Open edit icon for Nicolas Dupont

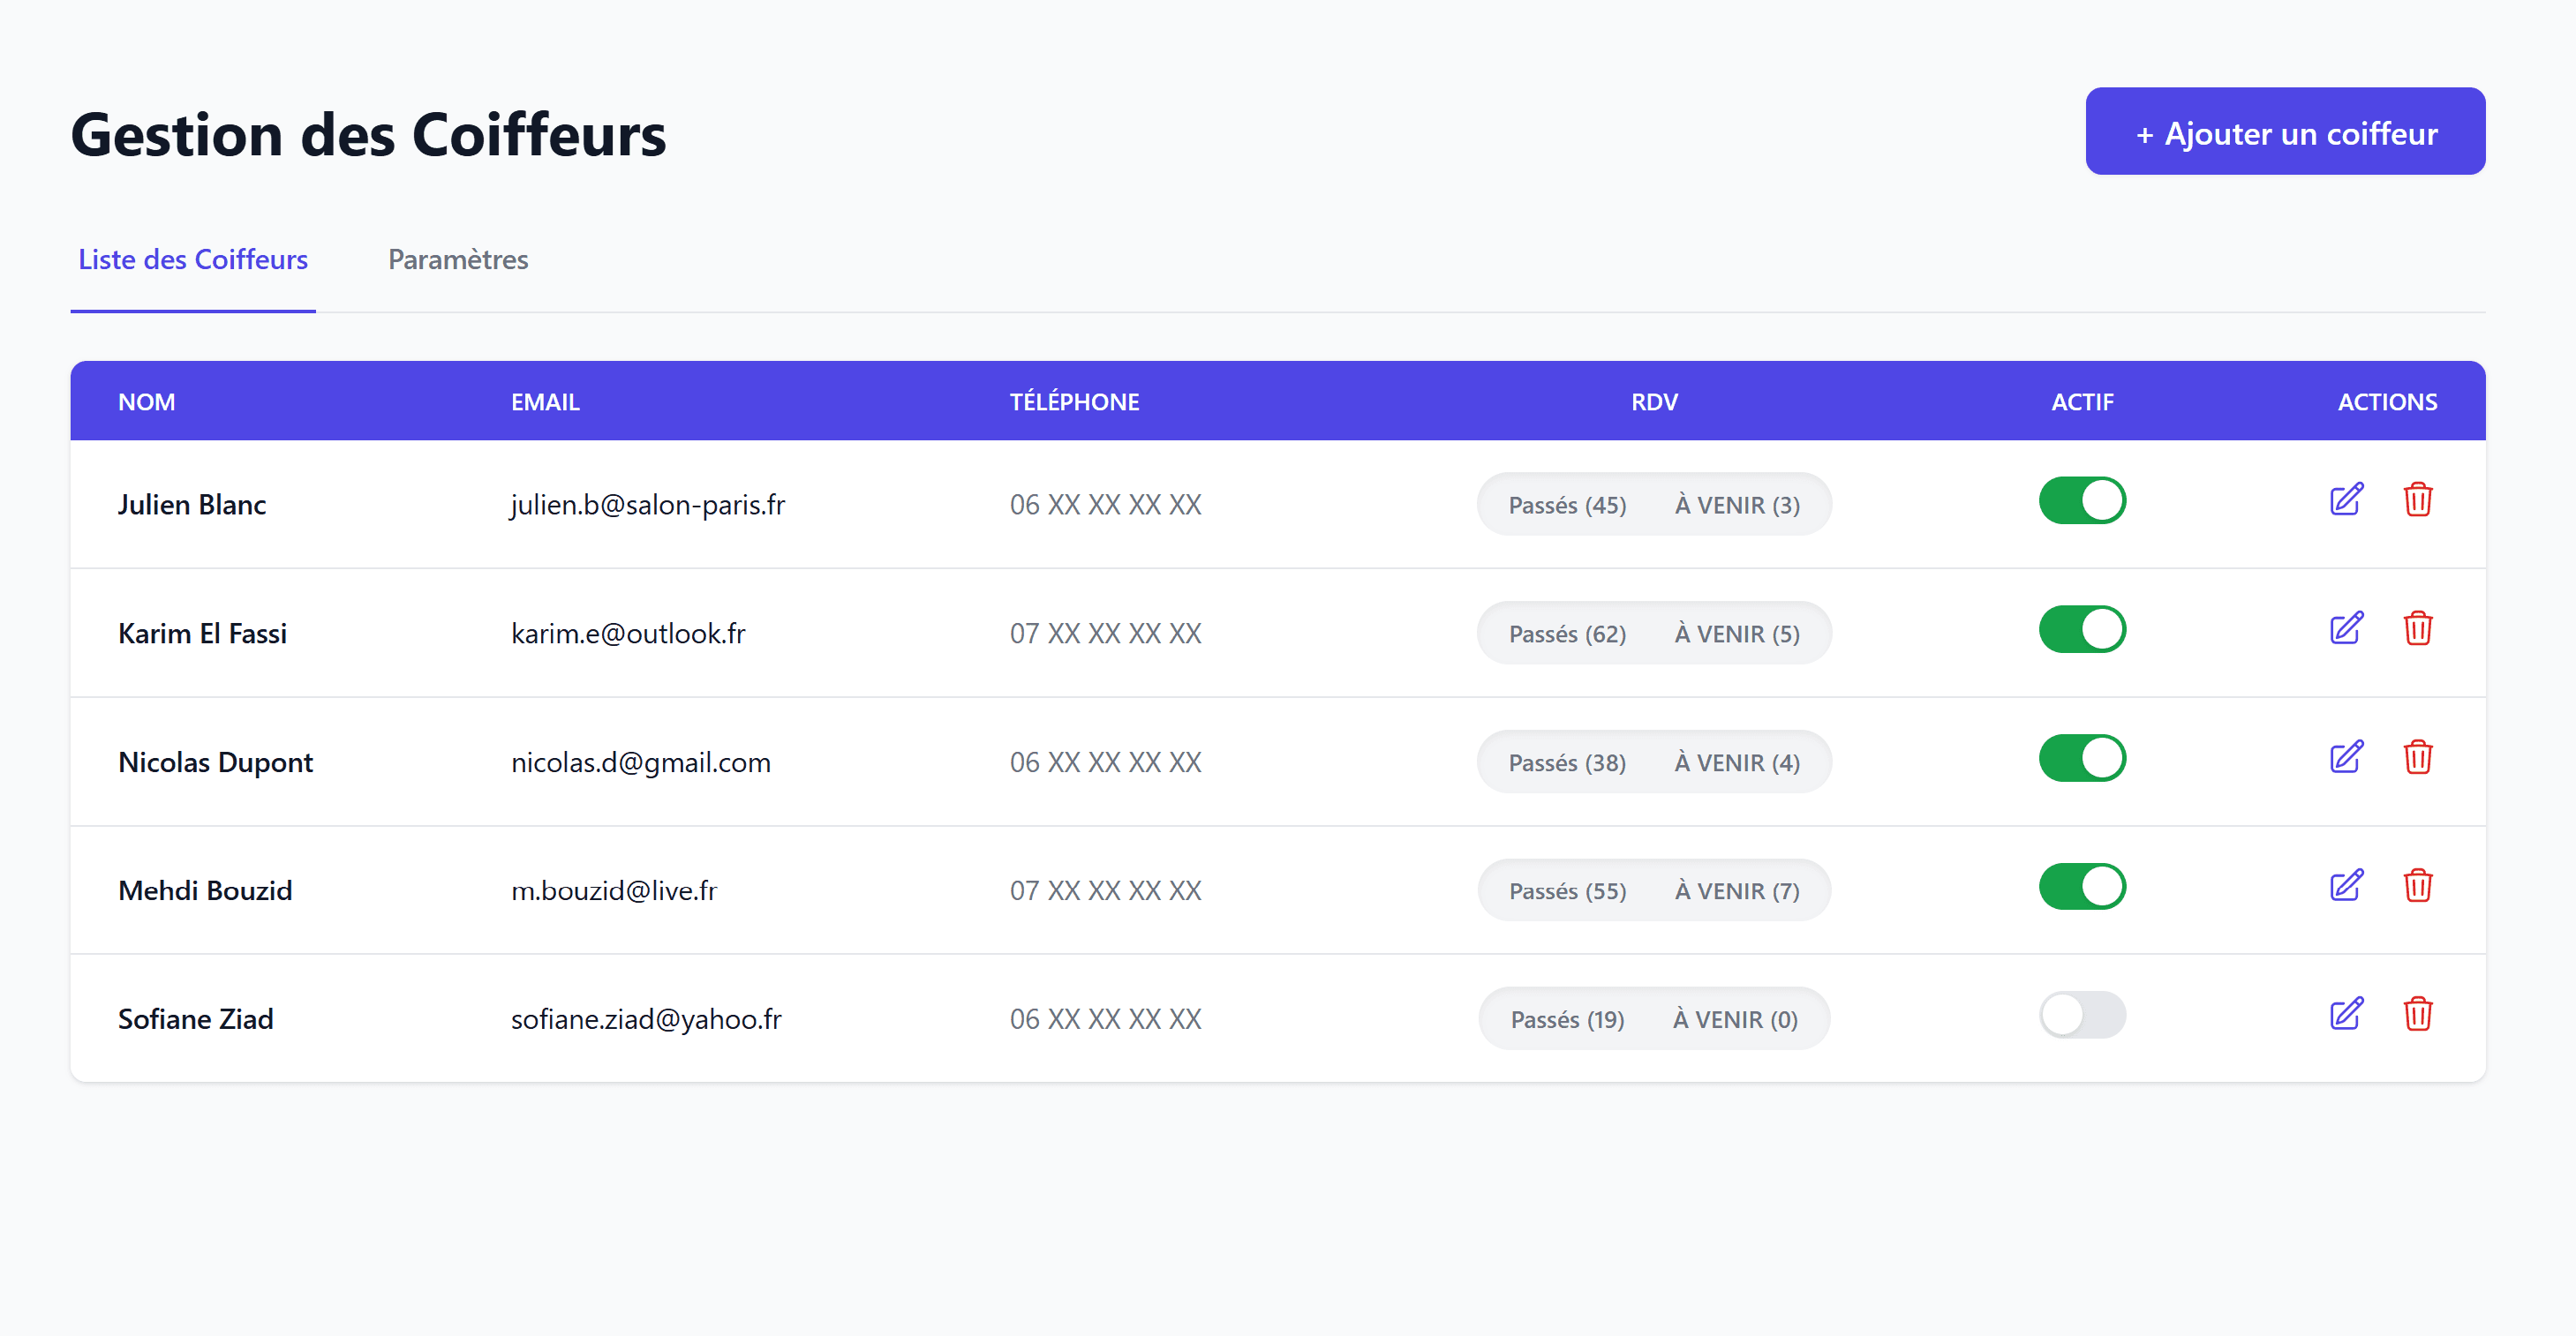(2346, 757)
